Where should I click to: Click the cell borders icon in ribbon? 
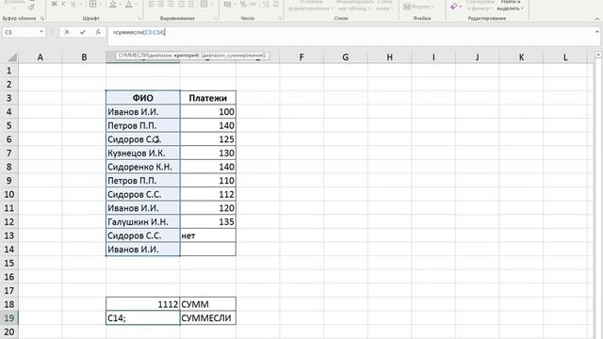tap(92, 4)
